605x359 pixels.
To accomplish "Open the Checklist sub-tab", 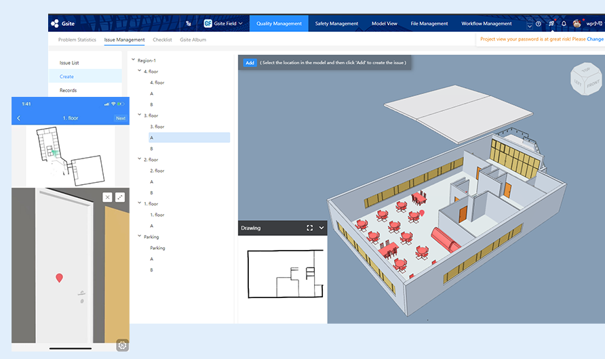I will tap(162, 40).
